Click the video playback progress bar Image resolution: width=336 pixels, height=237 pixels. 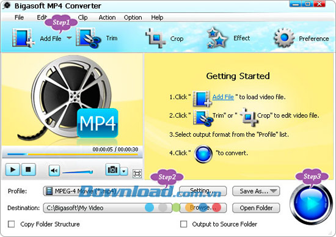tap(73, 154)
